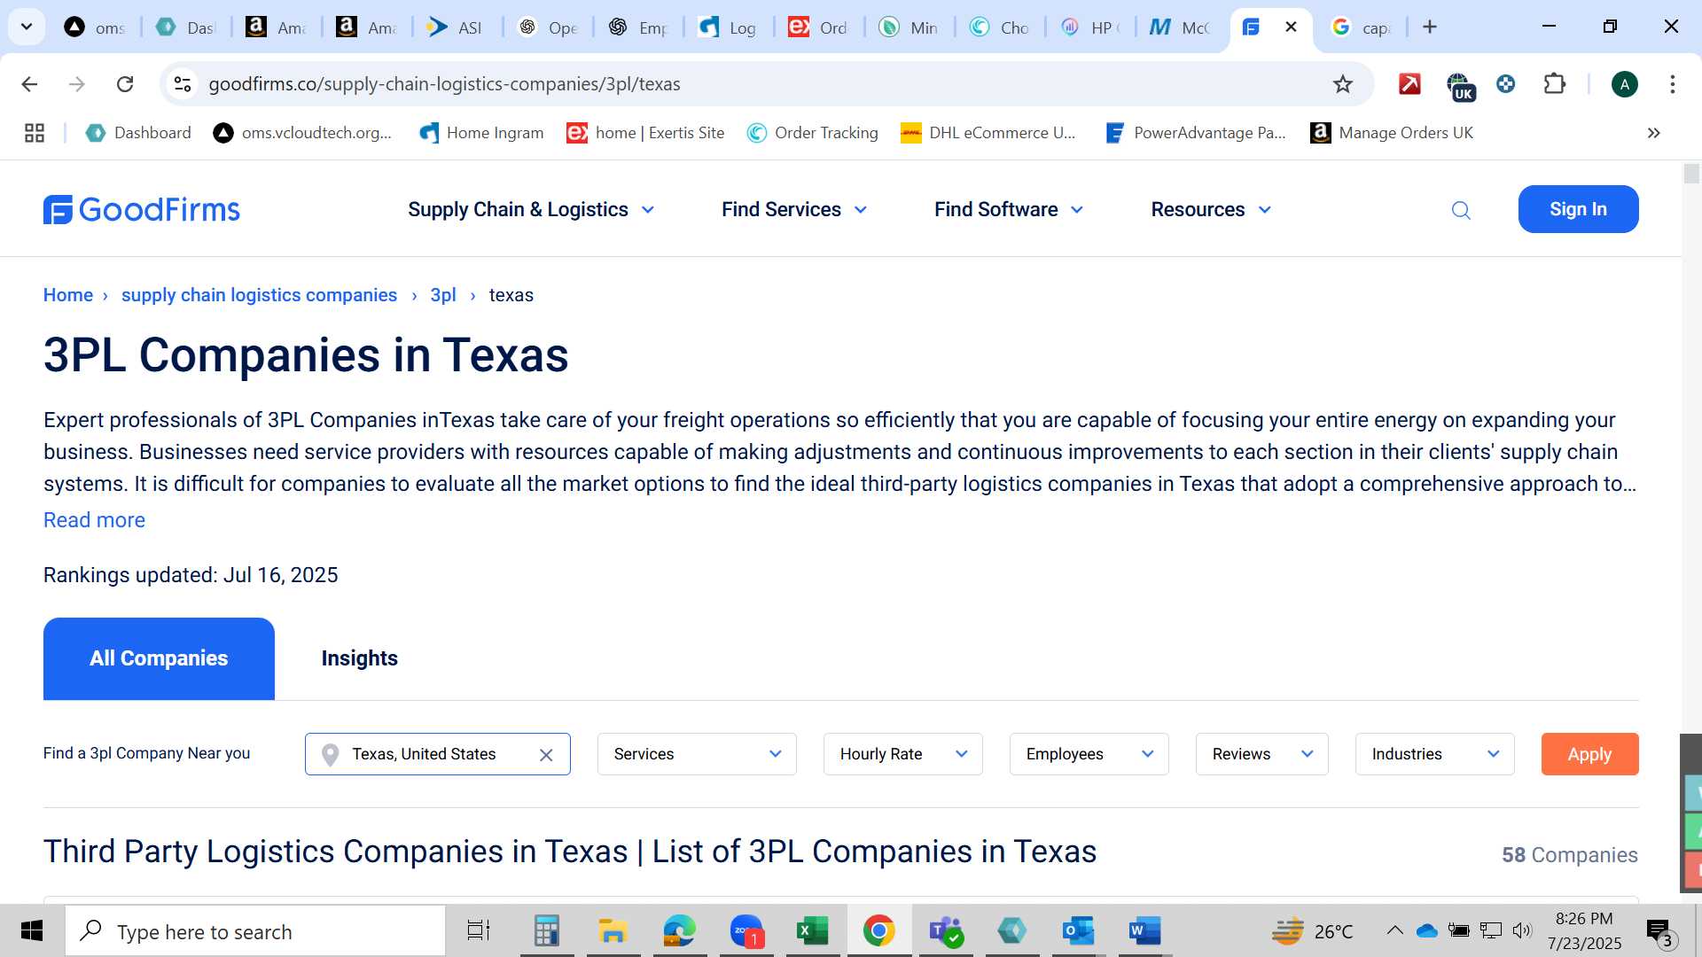Open the notifications center icon

pyautogui.click(x=1659, y=931)
